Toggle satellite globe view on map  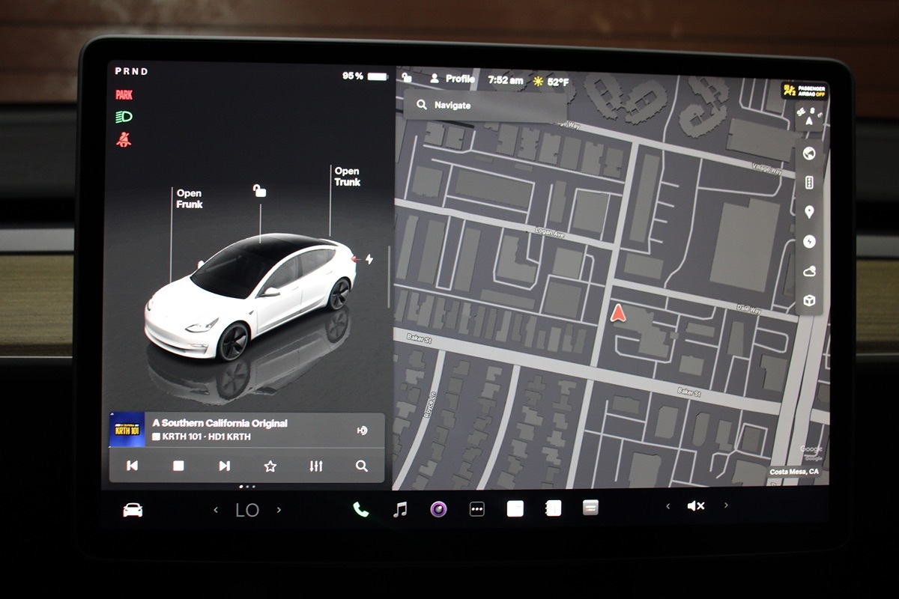pyautogui.click(x=809, y=153)
